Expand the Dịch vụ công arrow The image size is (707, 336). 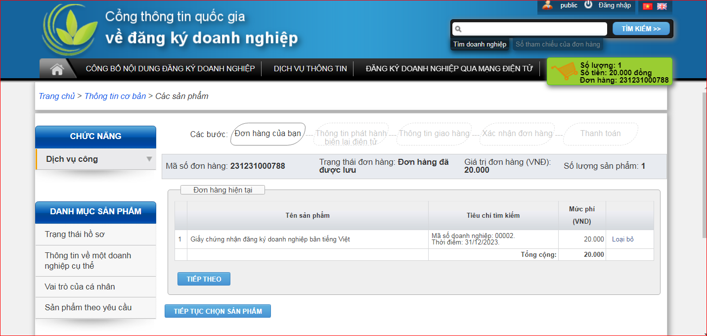tap(149, 159)
